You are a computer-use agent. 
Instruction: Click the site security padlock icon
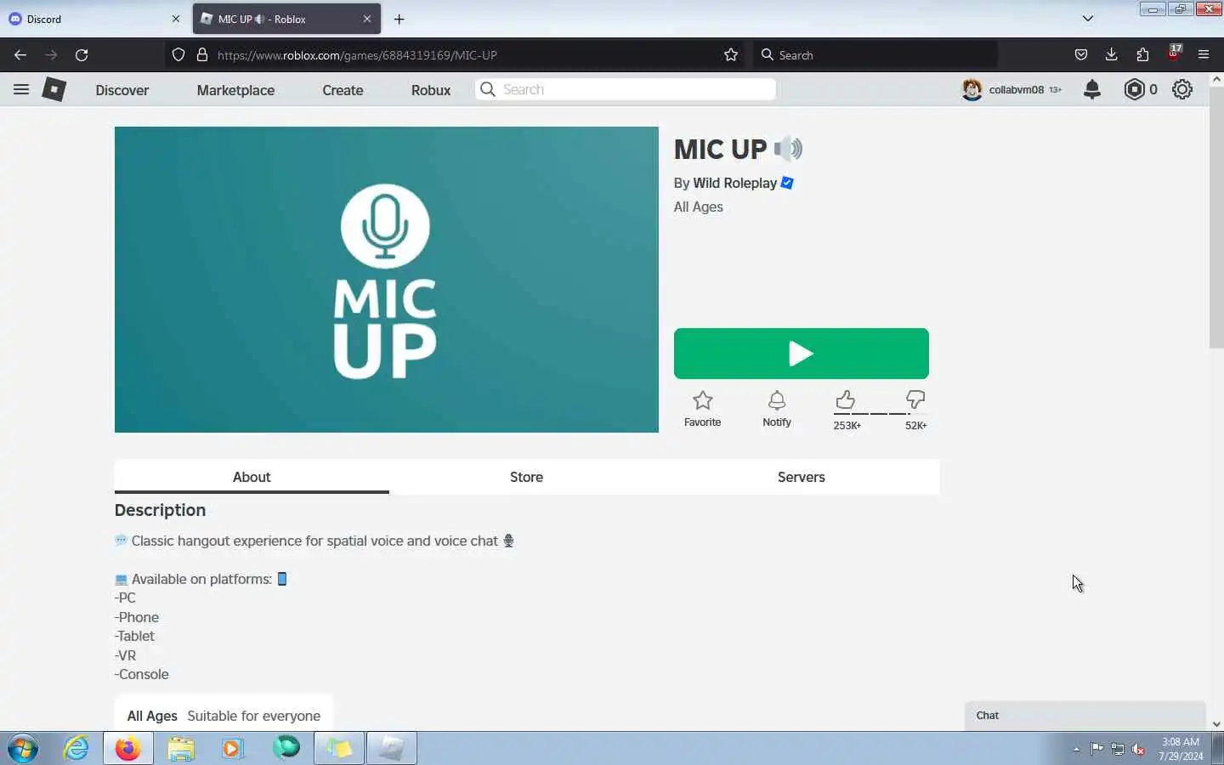pyautogui.click(x=202, y=54)
